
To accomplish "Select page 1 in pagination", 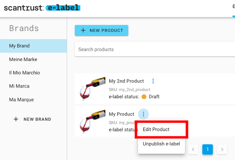I will (x=208, y=150).
